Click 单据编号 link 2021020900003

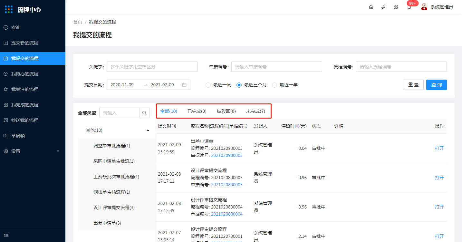[x=227, y=155]
